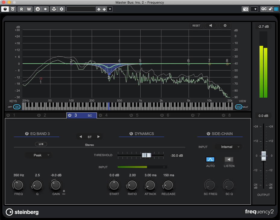Viewport: 280px width, 220px height.
Task: Click the RESET button
Action: pyautogui.click(x=196, y=26)
